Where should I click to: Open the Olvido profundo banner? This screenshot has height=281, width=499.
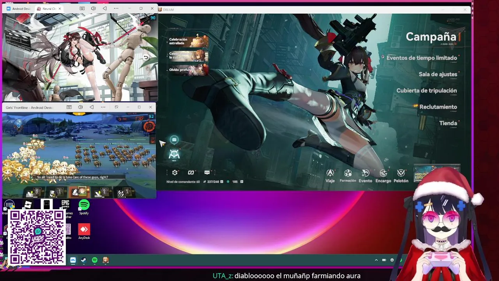pos(188,70)
